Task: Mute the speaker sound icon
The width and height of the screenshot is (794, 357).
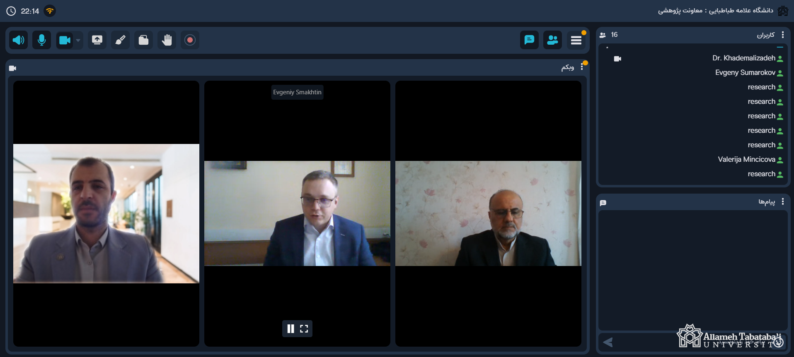Action: coord(19,40)
